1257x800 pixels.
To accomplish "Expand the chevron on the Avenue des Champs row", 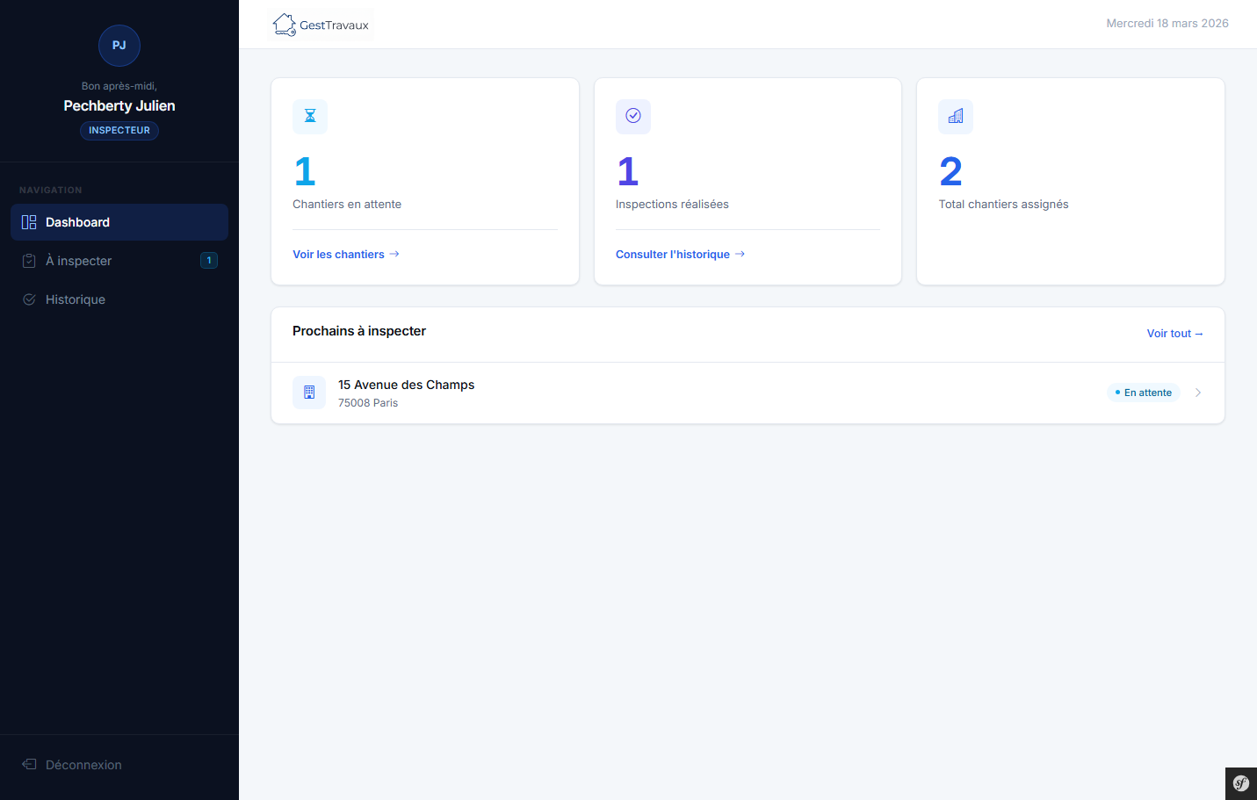I will pos(1198,393).
